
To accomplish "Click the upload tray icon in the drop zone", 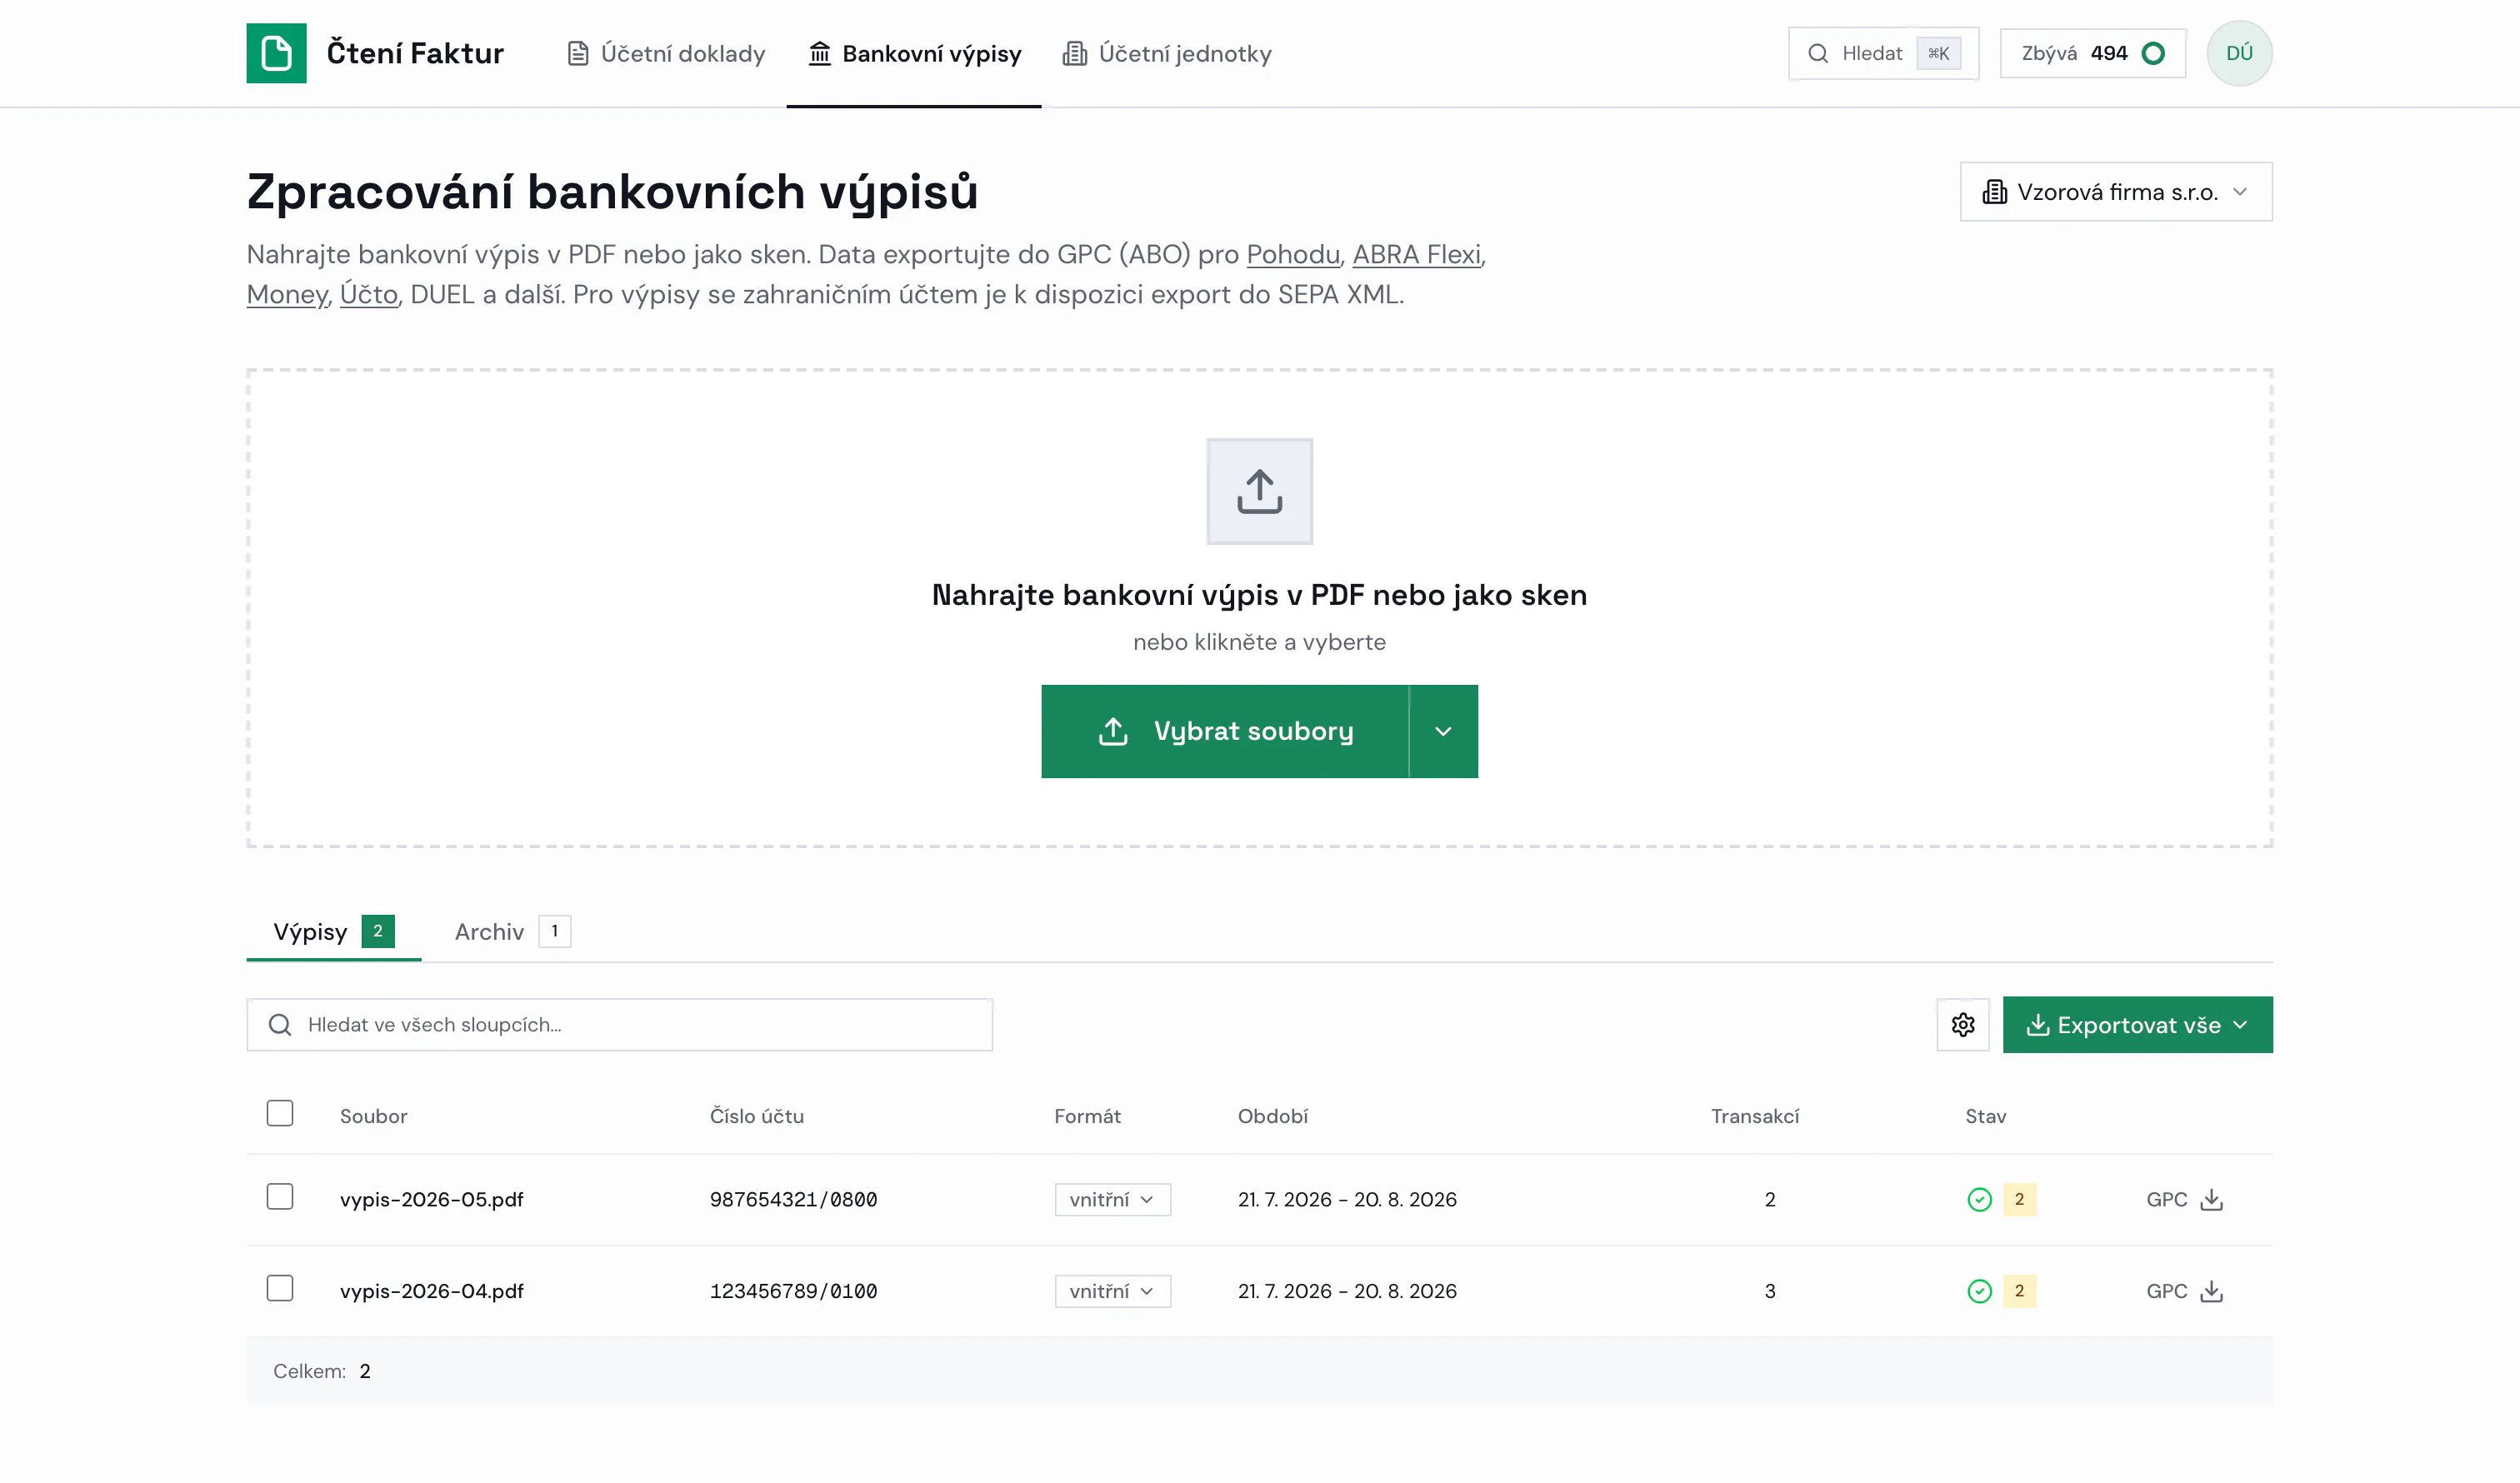I will [x=1259, y=491].
